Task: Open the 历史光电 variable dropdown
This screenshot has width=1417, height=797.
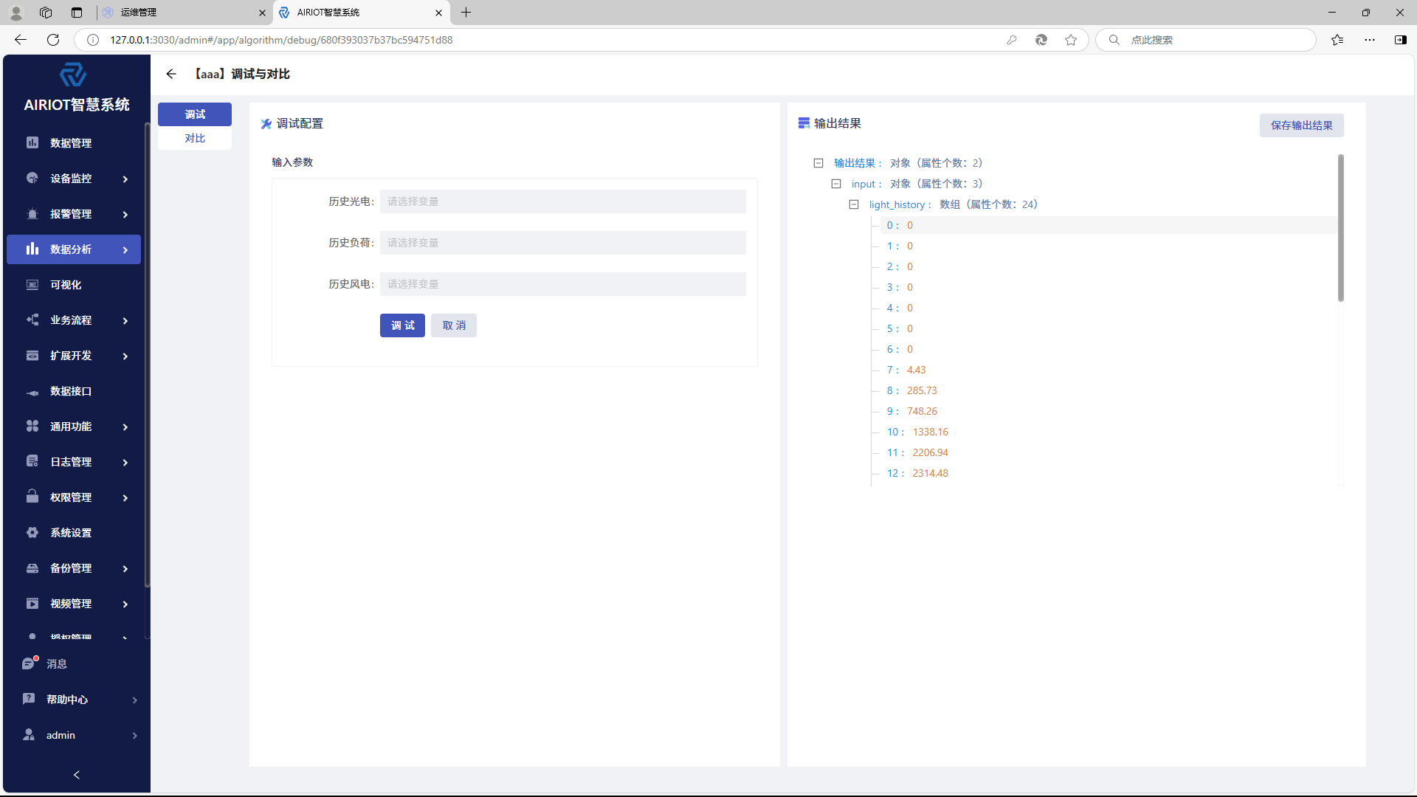Action: [562, 201]
